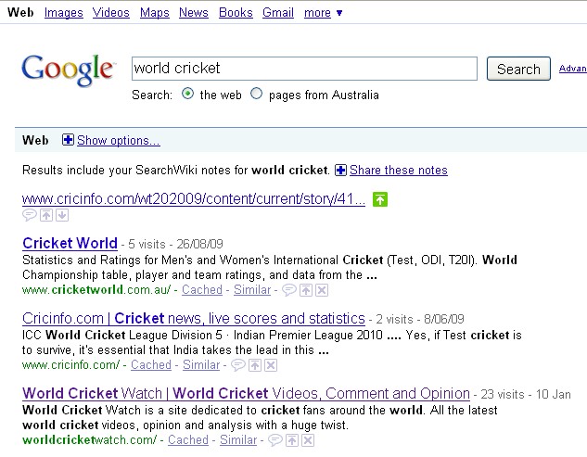Open the News tab
This screenshot has width=587, height=457.
pyautogui.click(x=194, y=13)
